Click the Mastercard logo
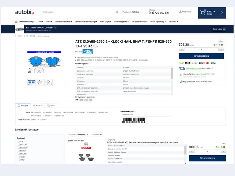This screenshot has width=235, height=176. click(x=208, y=63)
